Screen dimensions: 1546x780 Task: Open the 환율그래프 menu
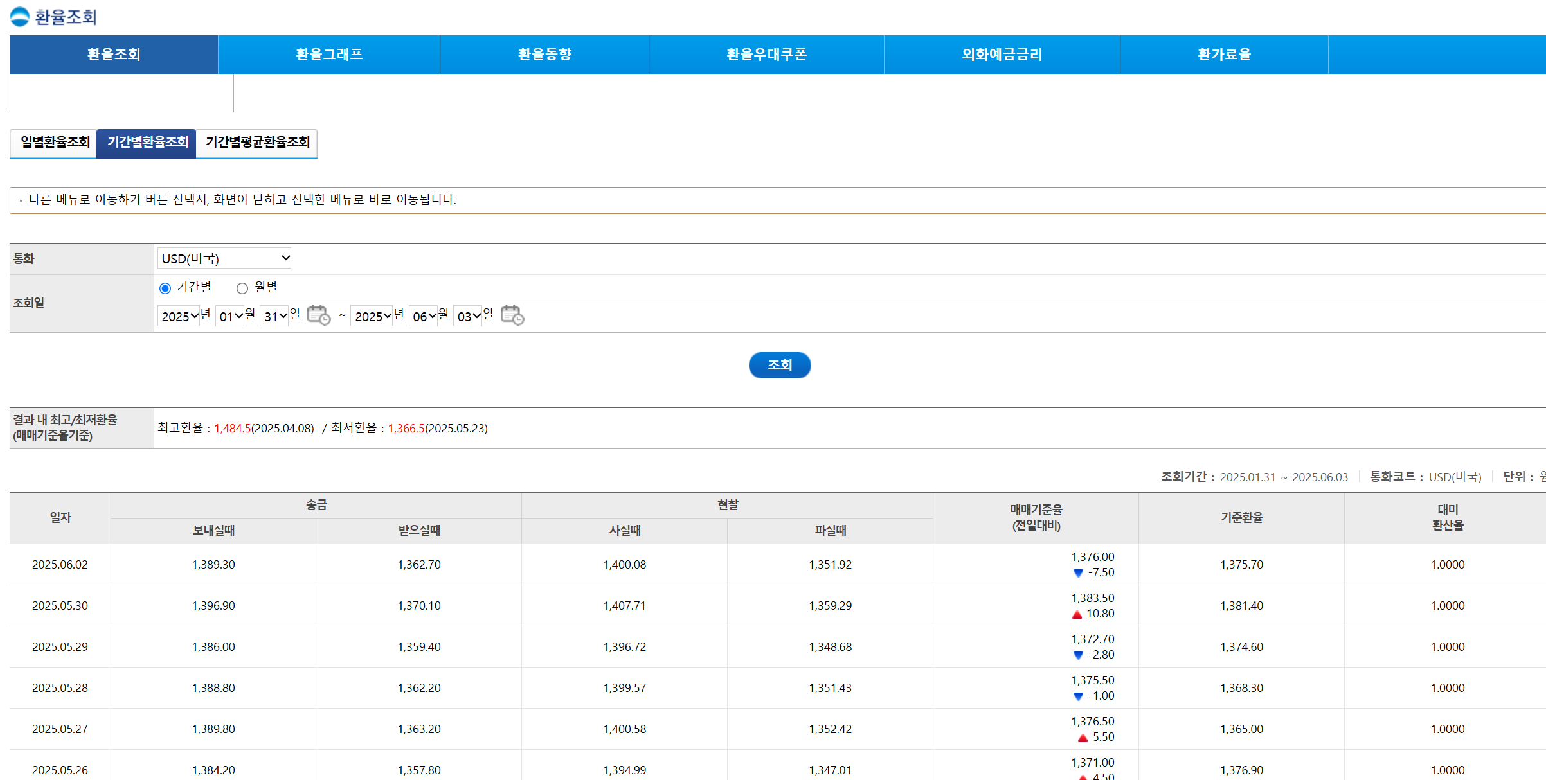pyautogui.click(x=328, y=54)
